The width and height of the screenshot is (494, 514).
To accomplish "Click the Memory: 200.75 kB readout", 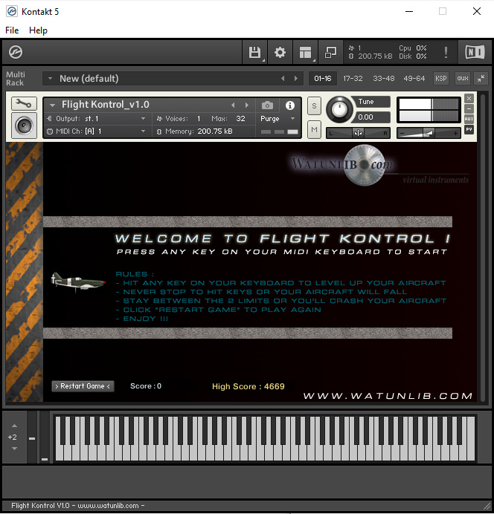I will [194, 131].
